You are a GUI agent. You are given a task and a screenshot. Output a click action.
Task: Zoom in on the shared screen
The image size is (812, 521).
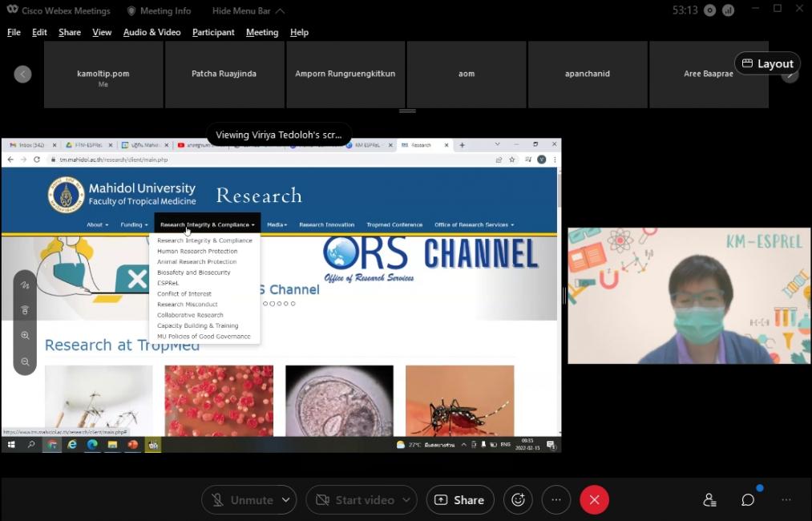(x=25, y=336)
